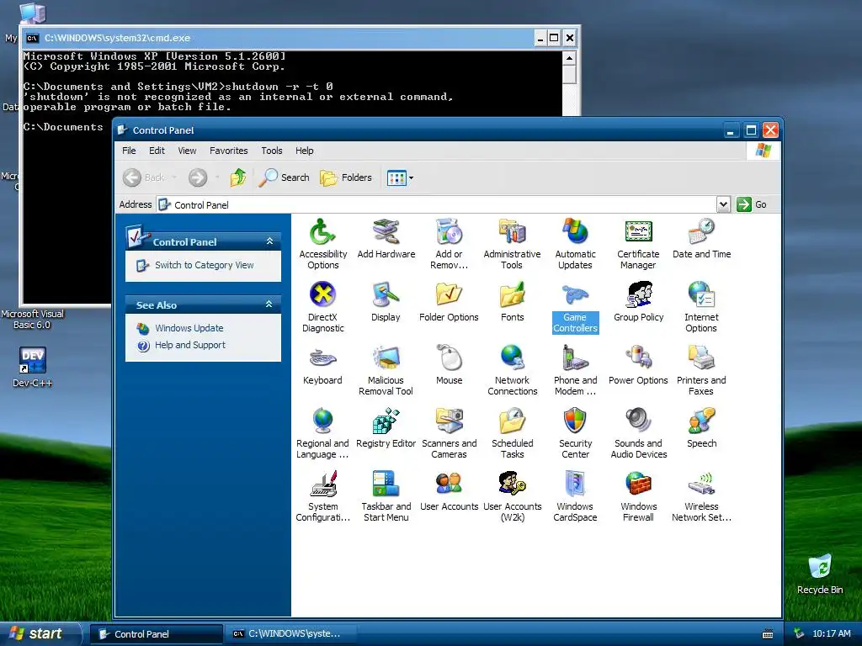Click the Start button
862x646 pixels.
pos(40,634)
